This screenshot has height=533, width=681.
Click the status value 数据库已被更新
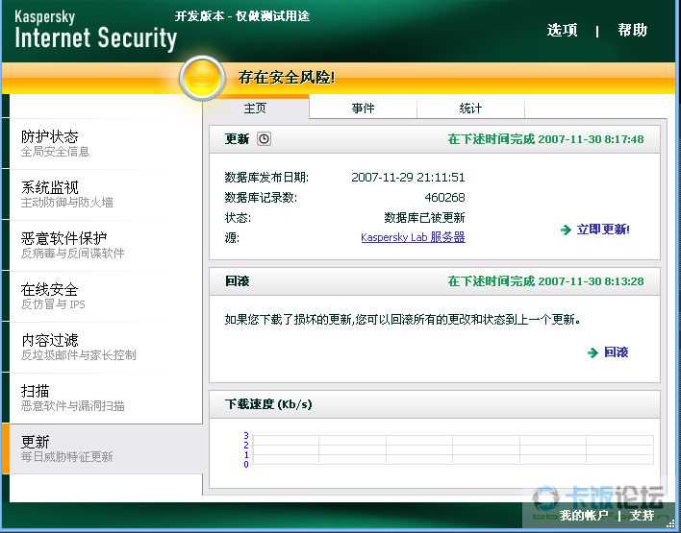[x=424, y=218]
